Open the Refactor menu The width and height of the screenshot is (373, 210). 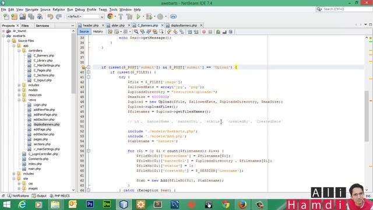click(x=59, y=9)
